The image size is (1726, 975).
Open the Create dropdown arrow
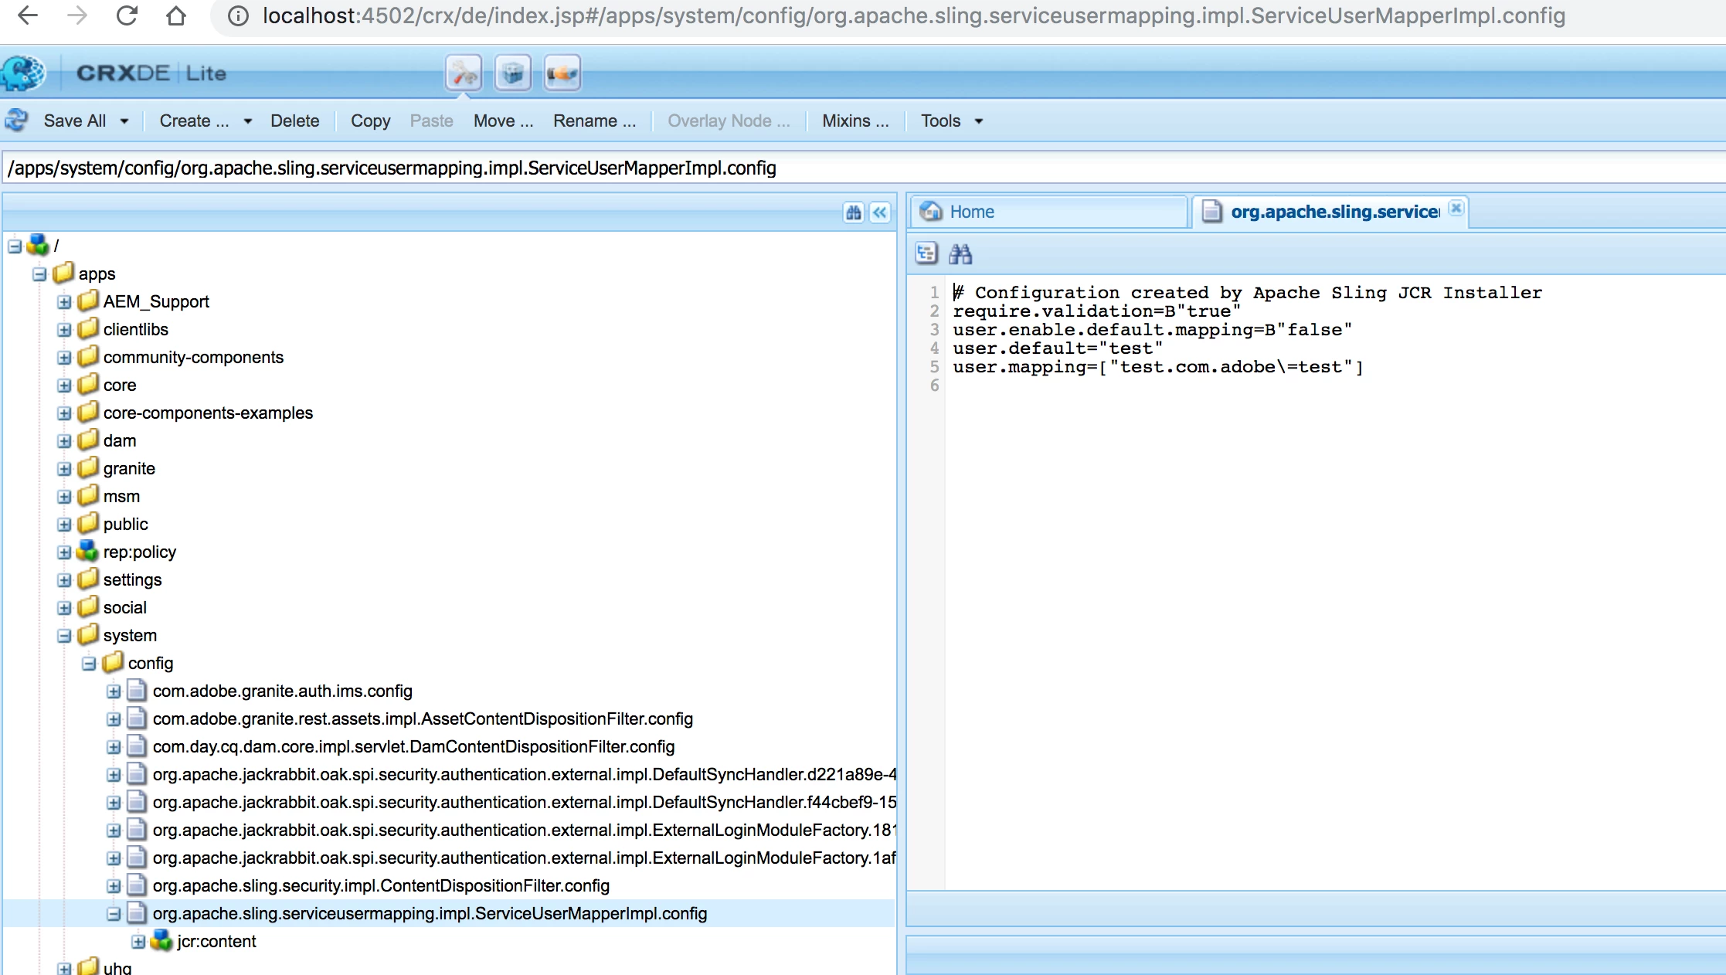pos(247,121)
